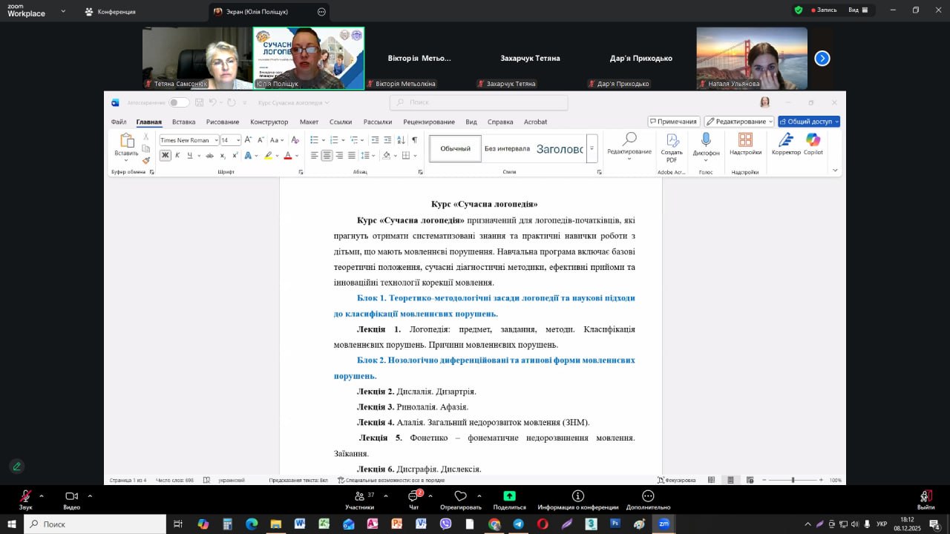
Task: Toggle the Автосохранение switch in Word
Action: (x=178, y=102)
